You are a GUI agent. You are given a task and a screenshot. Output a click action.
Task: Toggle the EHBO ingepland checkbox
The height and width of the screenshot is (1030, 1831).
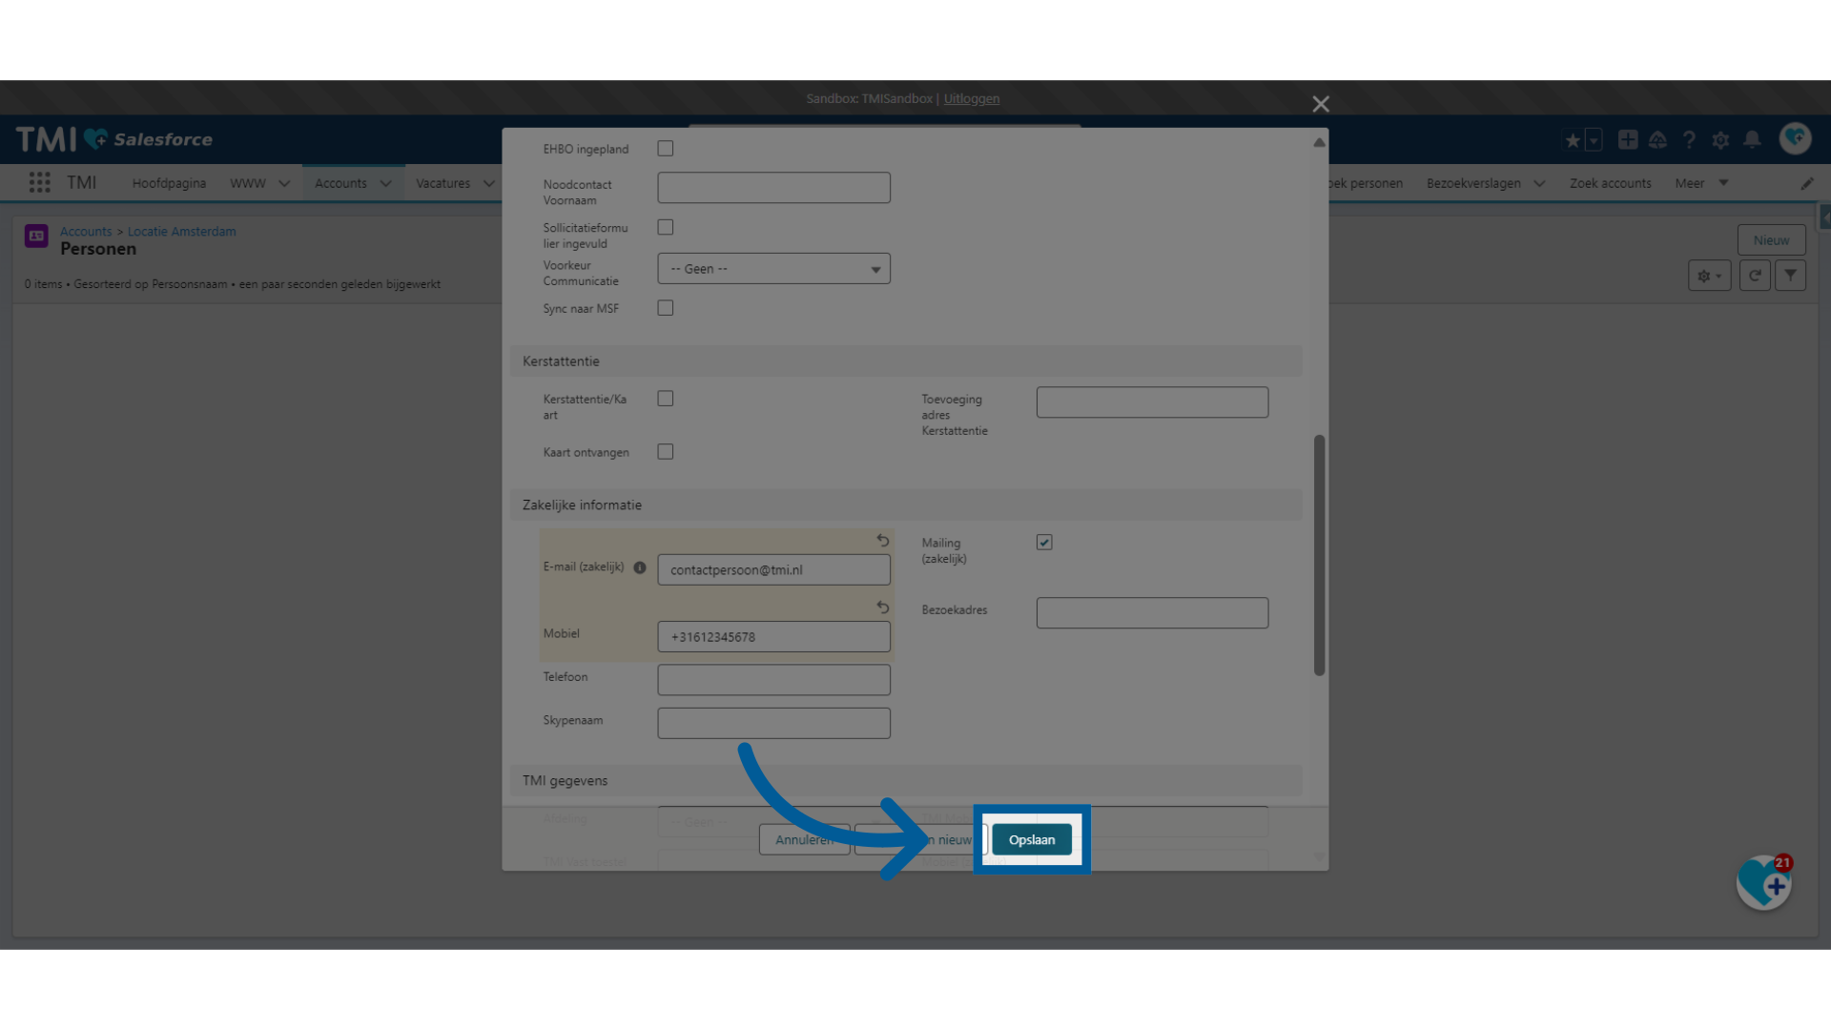(x=666, y=147)
